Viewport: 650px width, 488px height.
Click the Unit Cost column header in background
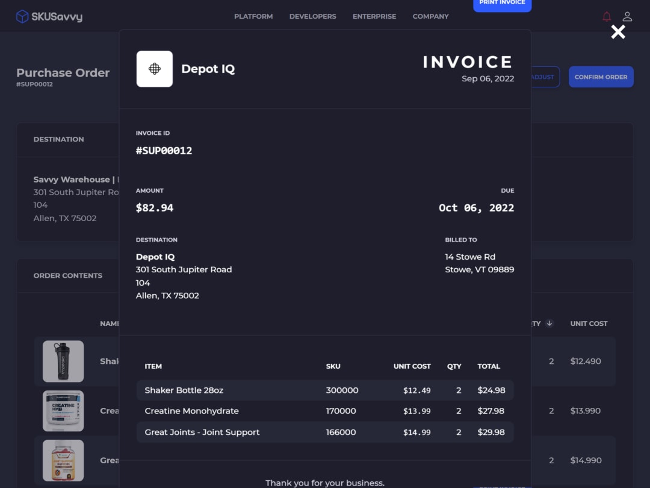(x=589, y=324)
